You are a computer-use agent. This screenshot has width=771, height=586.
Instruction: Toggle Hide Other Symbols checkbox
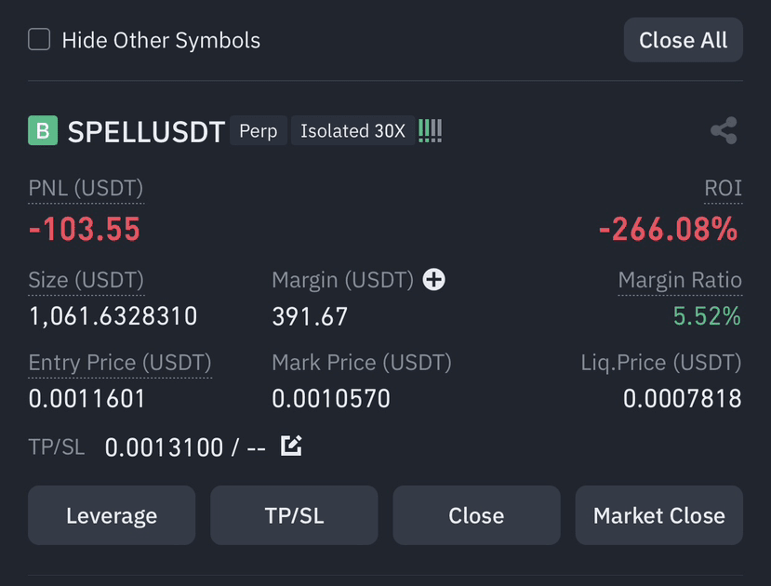(39, 39)
